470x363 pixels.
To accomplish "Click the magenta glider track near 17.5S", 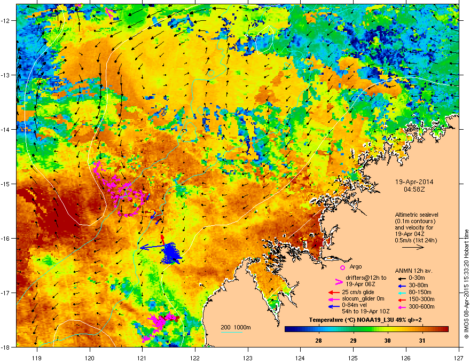I will point(160,326).
